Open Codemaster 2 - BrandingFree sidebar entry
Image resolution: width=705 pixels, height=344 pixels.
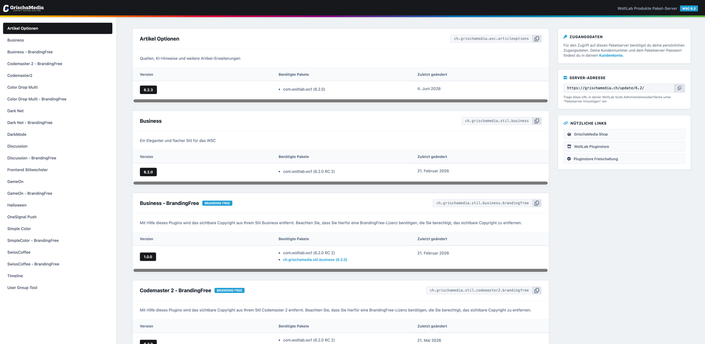pos(58,64)
